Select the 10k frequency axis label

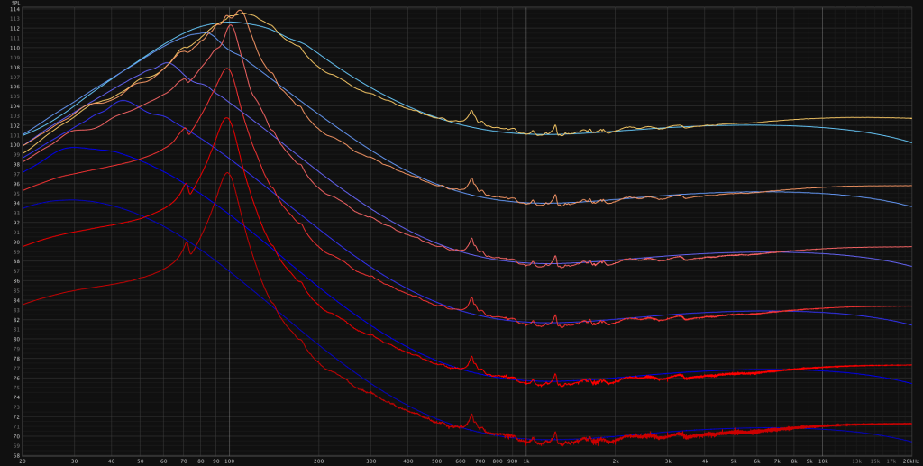point(822,461)
